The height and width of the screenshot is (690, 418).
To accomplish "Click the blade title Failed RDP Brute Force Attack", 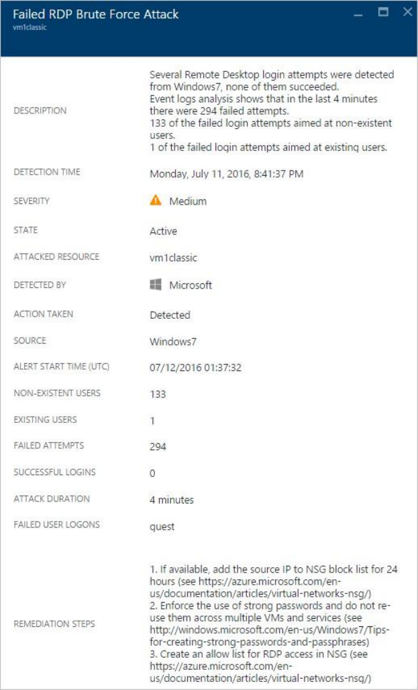I will pos(96,13).
